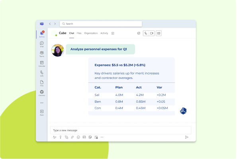Expand more compose options ellipsis
The image size is (237, 159).
[102, 137]
